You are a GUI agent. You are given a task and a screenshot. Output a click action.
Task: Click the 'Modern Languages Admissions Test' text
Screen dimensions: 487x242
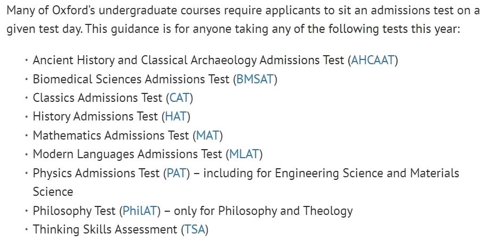click(127, 154)
